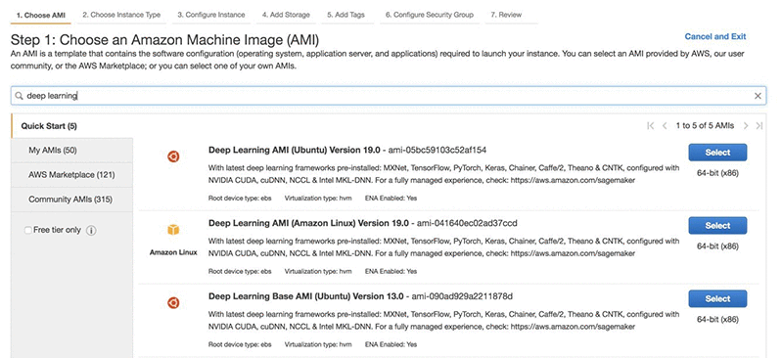
Task: Enable the Free tier only checkbox
Action: tap(28, 230)
